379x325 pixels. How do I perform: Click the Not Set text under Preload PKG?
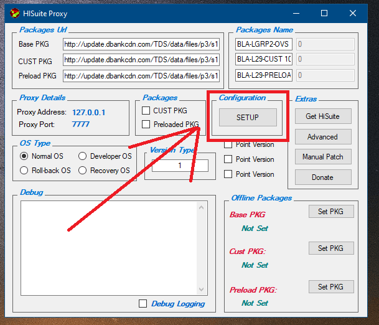[x=255, y=303]
